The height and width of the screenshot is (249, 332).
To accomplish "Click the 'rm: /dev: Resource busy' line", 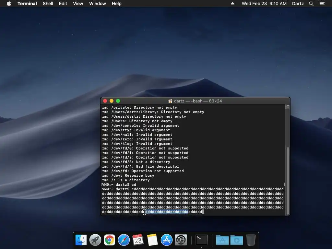I will pos(128,175).
